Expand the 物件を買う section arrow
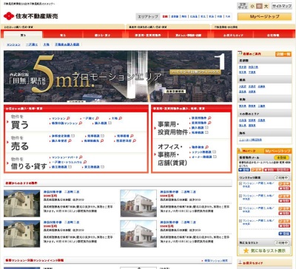 pos(8,122)
